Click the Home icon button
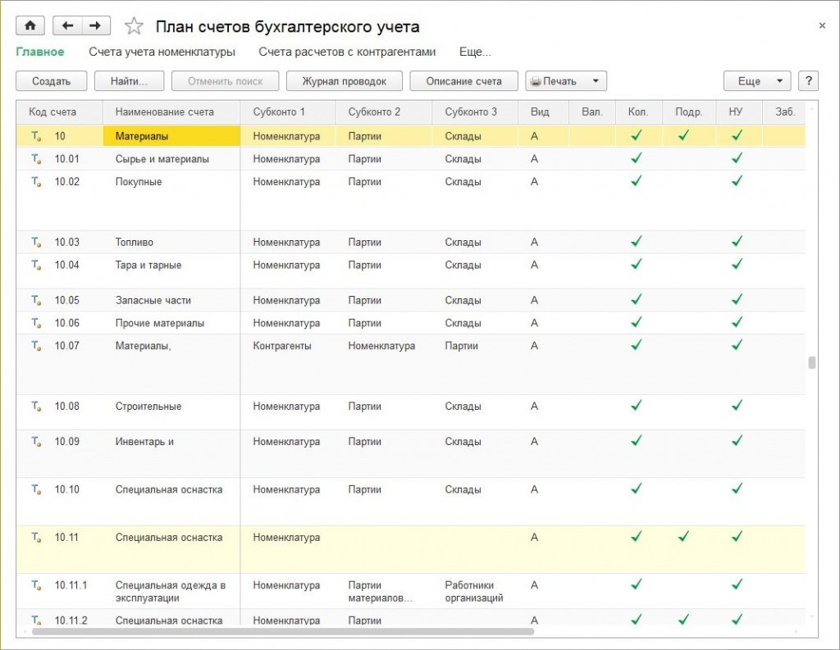840x650 pixels. (x=30, y=26)
